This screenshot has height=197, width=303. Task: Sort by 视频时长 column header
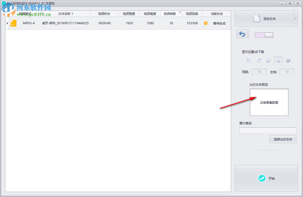click(x=104, y=14)
